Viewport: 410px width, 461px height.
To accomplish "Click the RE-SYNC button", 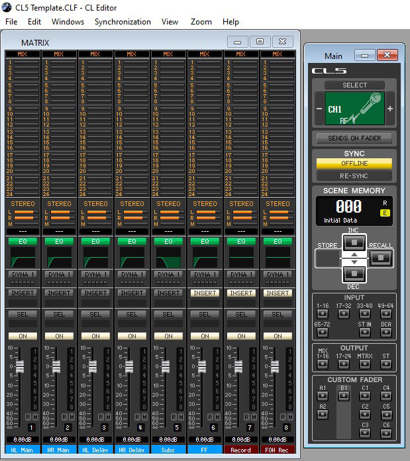I will 354,176.
